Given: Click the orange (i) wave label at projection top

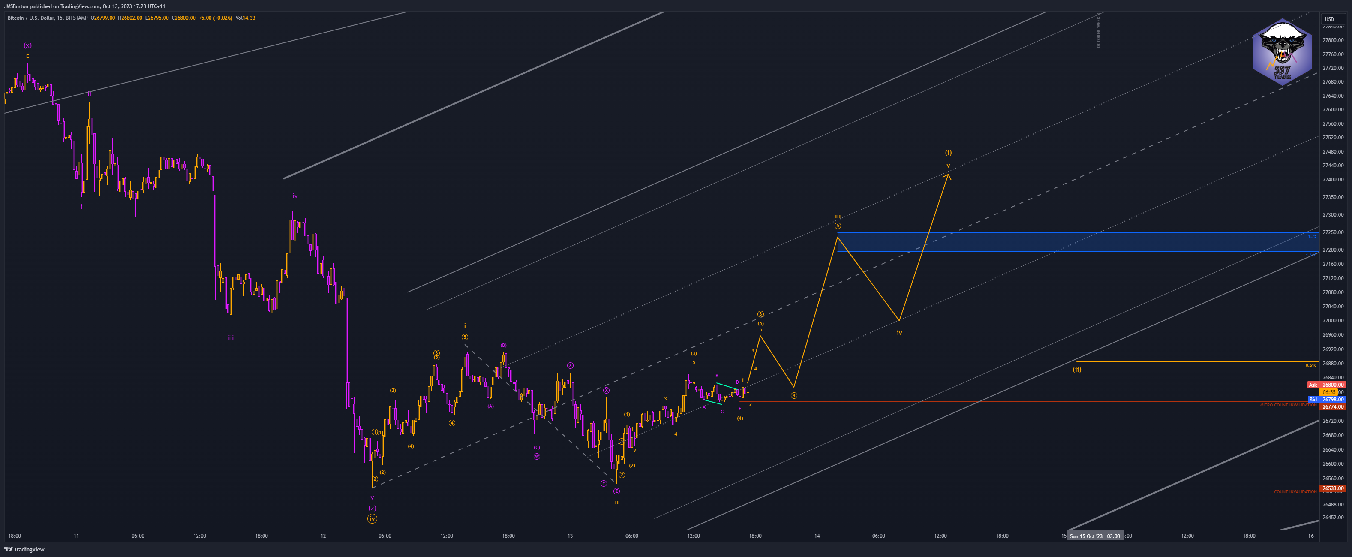Looking at the screenshot, I should (948, 153).
